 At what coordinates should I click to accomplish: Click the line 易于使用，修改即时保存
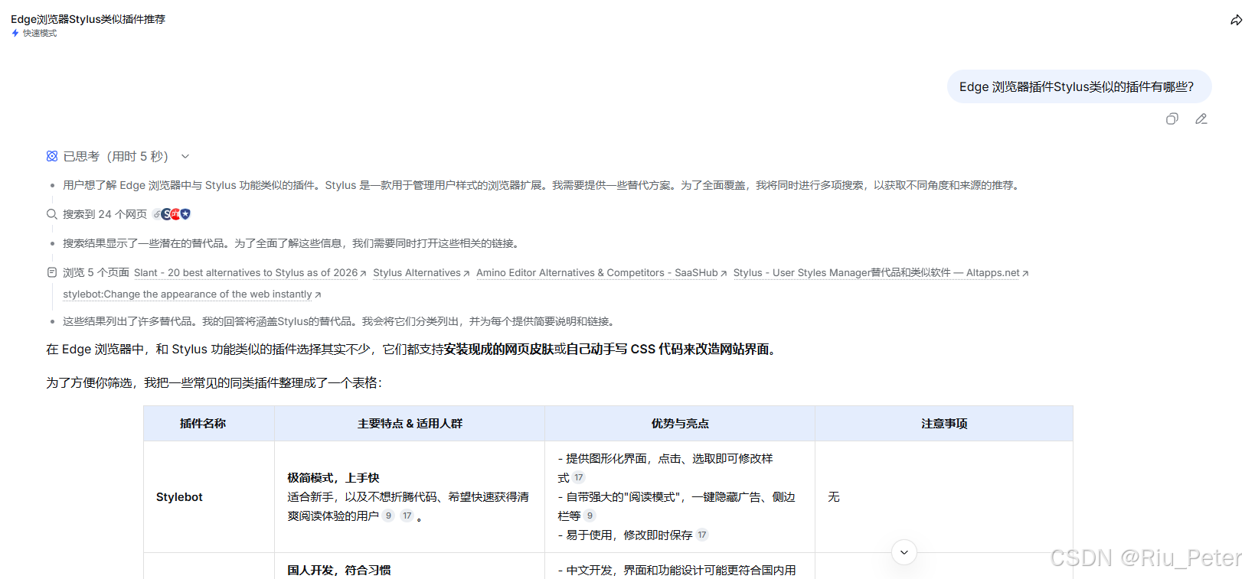click(x=625, y=535)
